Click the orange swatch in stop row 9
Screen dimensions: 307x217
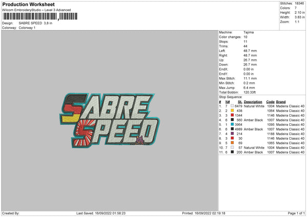pyautogui.click(x=232, y=143)
